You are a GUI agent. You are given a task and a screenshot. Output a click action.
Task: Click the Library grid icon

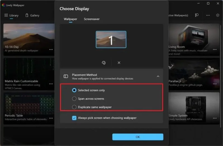point(6,15)
